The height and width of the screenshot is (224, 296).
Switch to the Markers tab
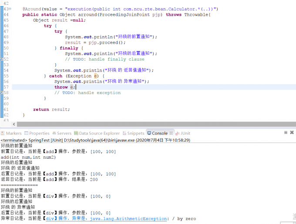point(11,133)
